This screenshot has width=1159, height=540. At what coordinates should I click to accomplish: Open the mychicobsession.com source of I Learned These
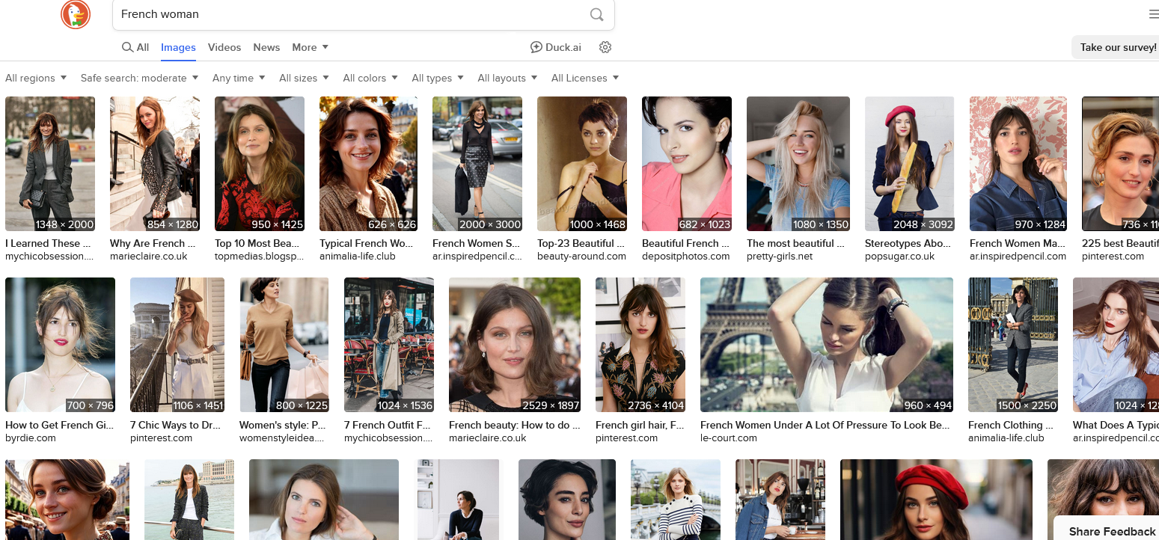pyautogui.click(x=49, y=257)
